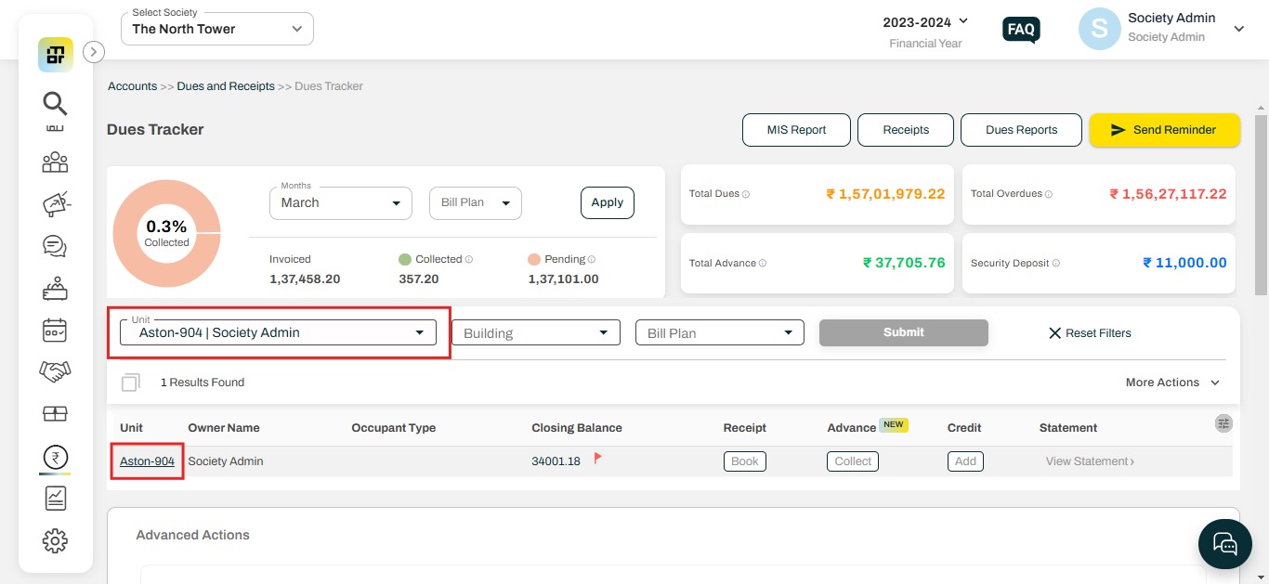Expand the More Actions menu
Image resolution: width=1269 pixels, height=584 pixels.
click(1171, 382)
